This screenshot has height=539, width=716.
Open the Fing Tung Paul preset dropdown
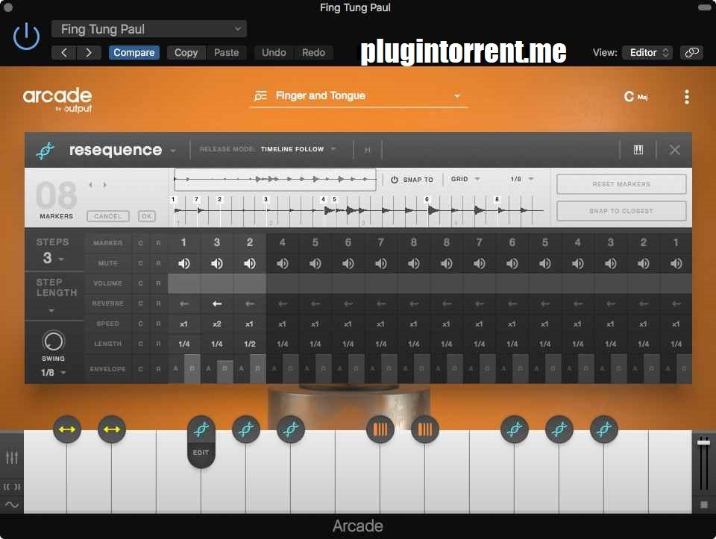click(149, 29)
